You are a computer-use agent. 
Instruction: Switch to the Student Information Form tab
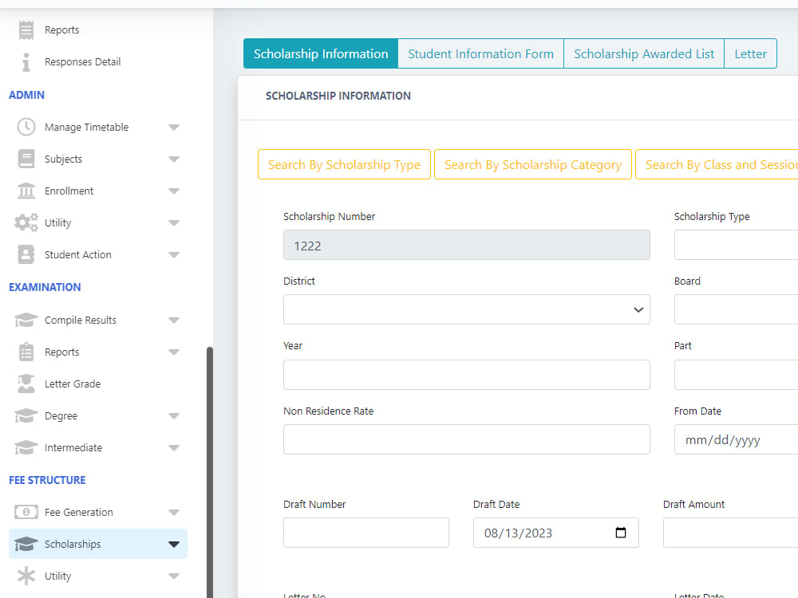(x=480, y=53)
